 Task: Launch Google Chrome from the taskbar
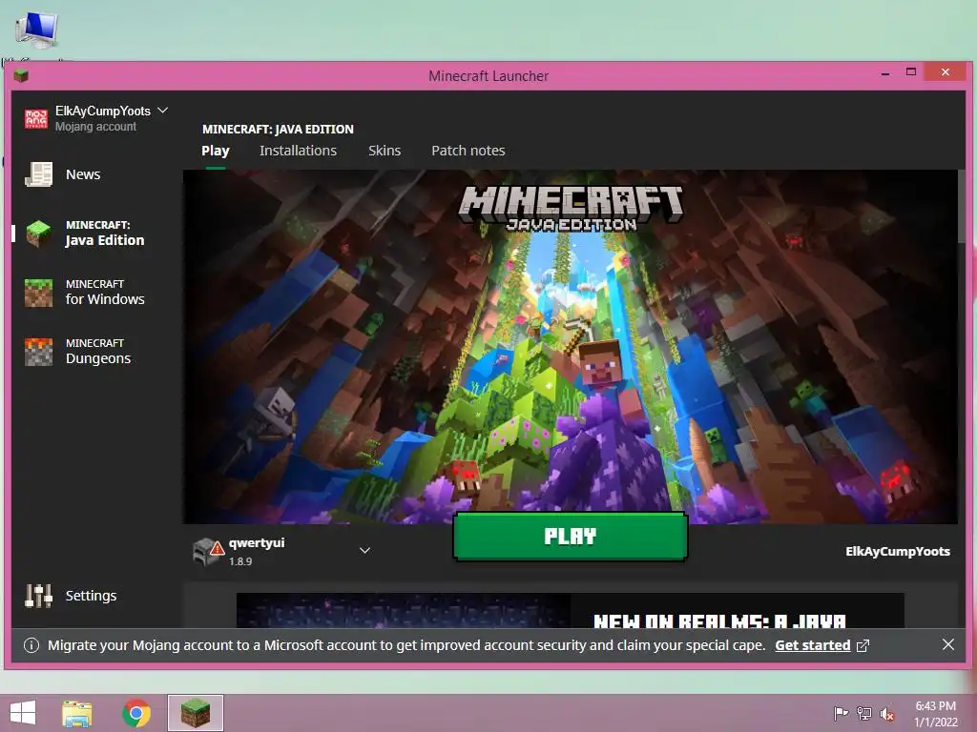(136, 713)
